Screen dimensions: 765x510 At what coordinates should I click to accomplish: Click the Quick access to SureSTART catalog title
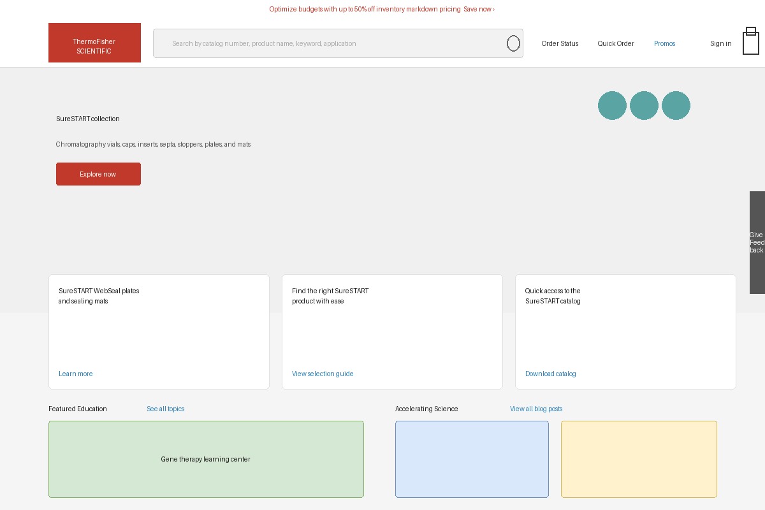click(553, 296)
